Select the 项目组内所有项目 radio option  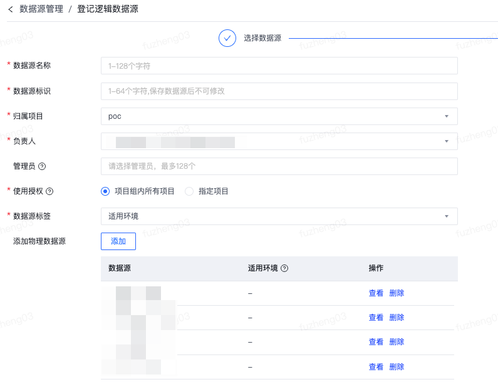105,191
